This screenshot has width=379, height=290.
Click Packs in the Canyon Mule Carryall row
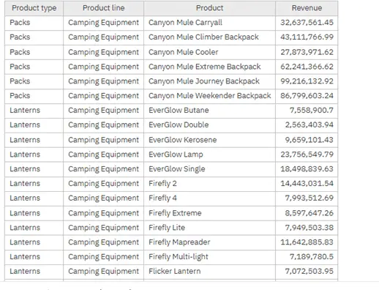[20, 23]
